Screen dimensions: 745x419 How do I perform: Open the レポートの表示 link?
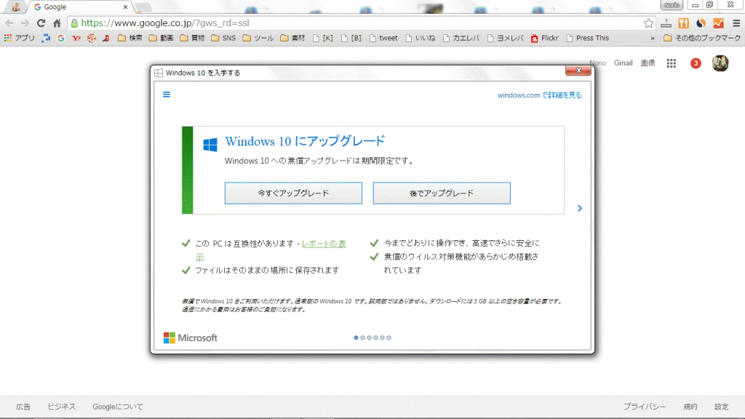[x=324, y=244]
